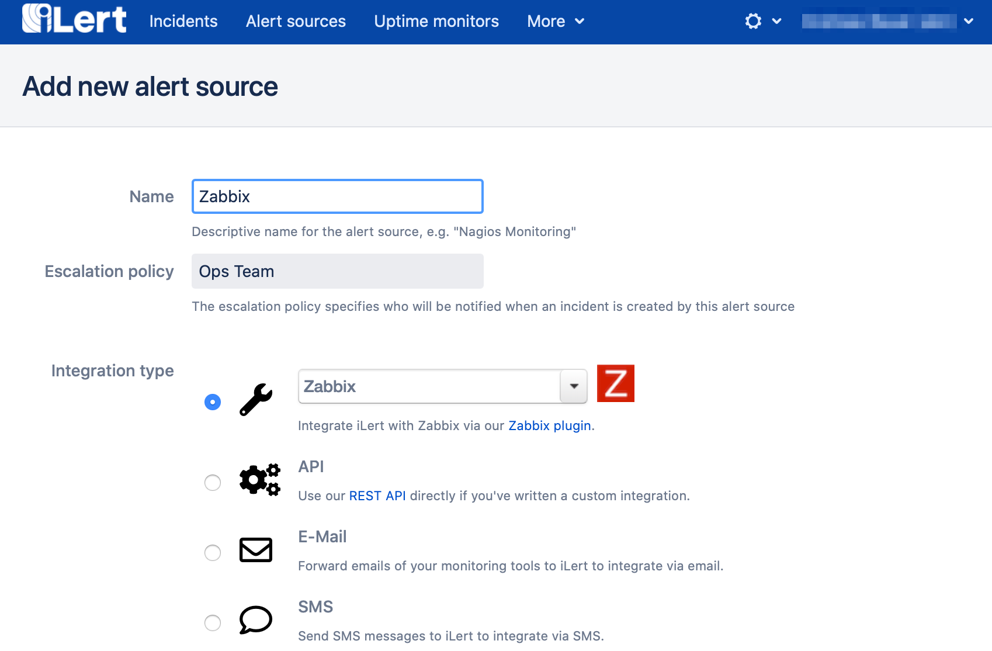Select the API integration radio button
This screenshot has height=651, width=992.
click(x=213, y=483)
